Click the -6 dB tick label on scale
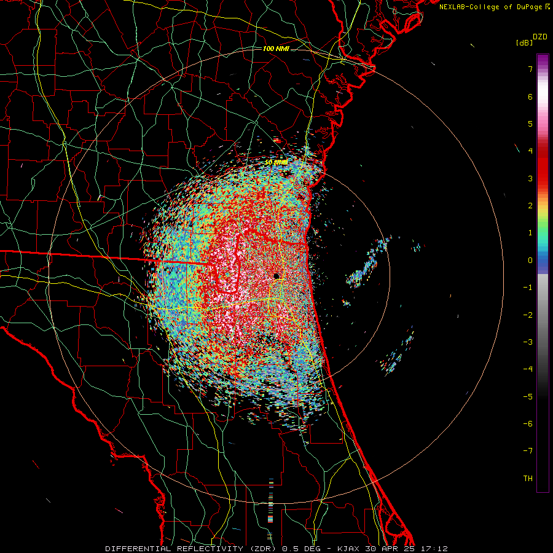 (528, 424)
